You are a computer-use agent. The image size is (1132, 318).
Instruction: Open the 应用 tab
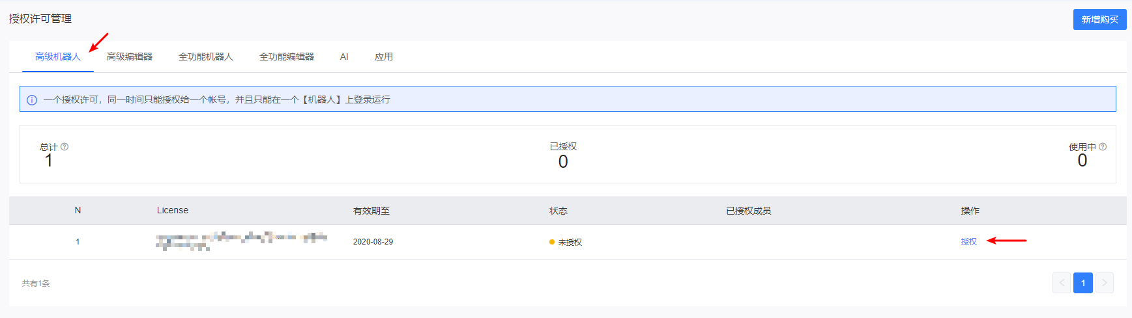click(x=384, y=57)
